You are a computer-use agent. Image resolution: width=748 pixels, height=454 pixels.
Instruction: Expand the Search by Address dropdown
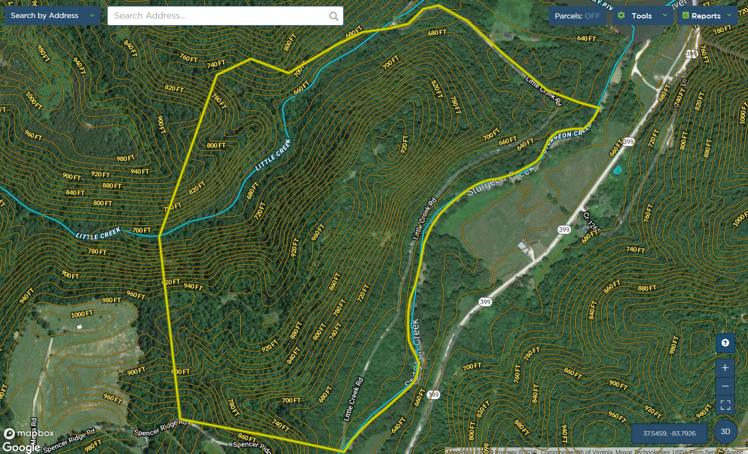tap(92, 16)
